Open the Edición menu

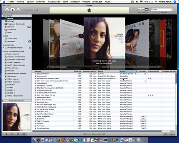pyautogui.click(x=30, y=2)
